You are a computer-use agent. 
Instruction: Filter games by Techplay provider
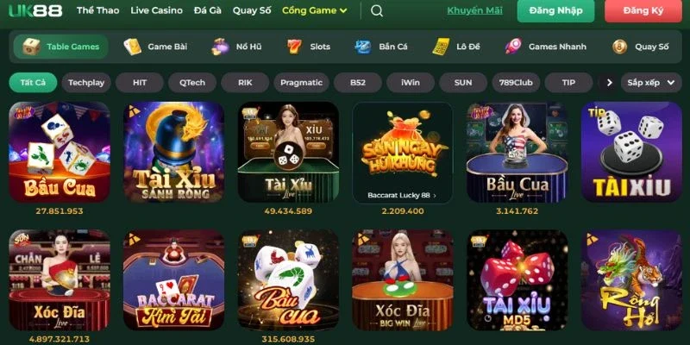click(x=86, y=82)
